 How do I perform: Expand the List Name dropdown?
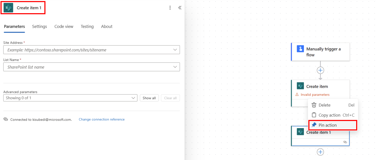(175, 67)
